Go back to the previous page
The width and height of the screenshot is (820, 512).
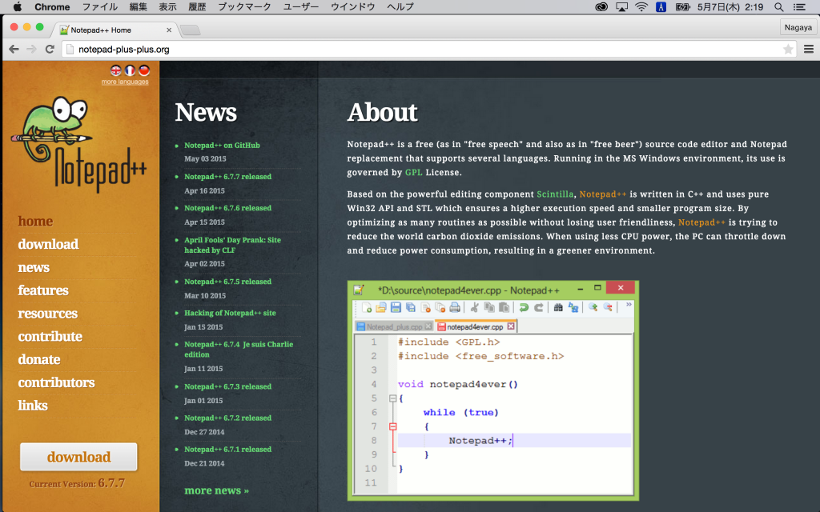coord(14,49)
